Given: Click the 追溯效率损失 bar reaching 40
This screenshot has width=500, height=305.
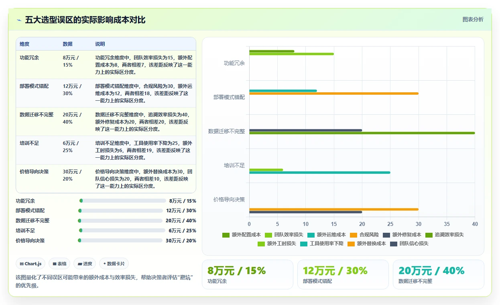Looking at the screenshot, I should tap(362, 133).
